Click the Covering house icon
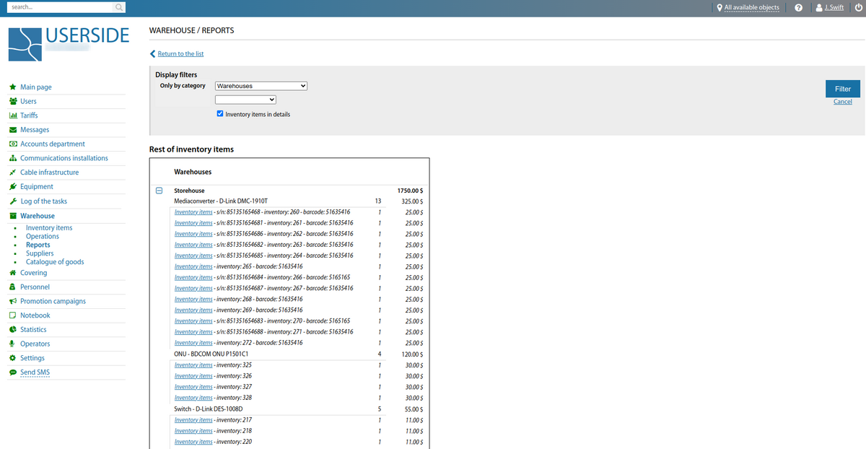This screenshot has height=449, width=866. 13,272
